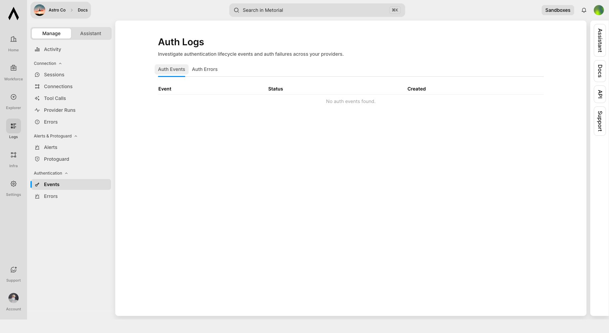Open Protoguard page
This screenshot has height=333, width=609.
pyautogui.click(x=71, y=159)
